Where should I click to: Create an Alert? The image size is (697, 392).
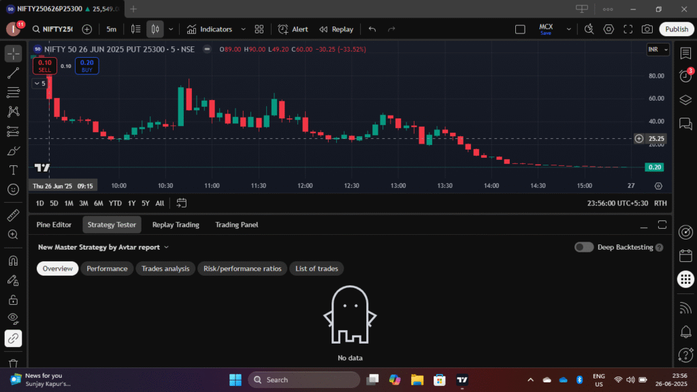(x=293, y=29)
